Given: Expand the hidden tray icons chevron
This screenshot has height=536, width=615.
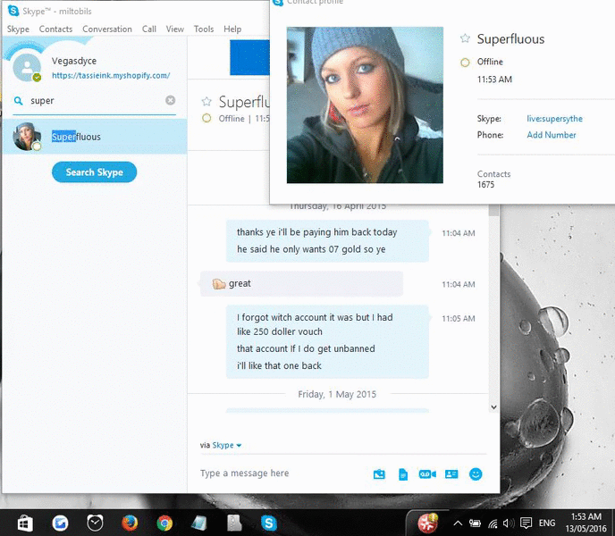Looking at the screenshot, I should [x=458, y=523].
